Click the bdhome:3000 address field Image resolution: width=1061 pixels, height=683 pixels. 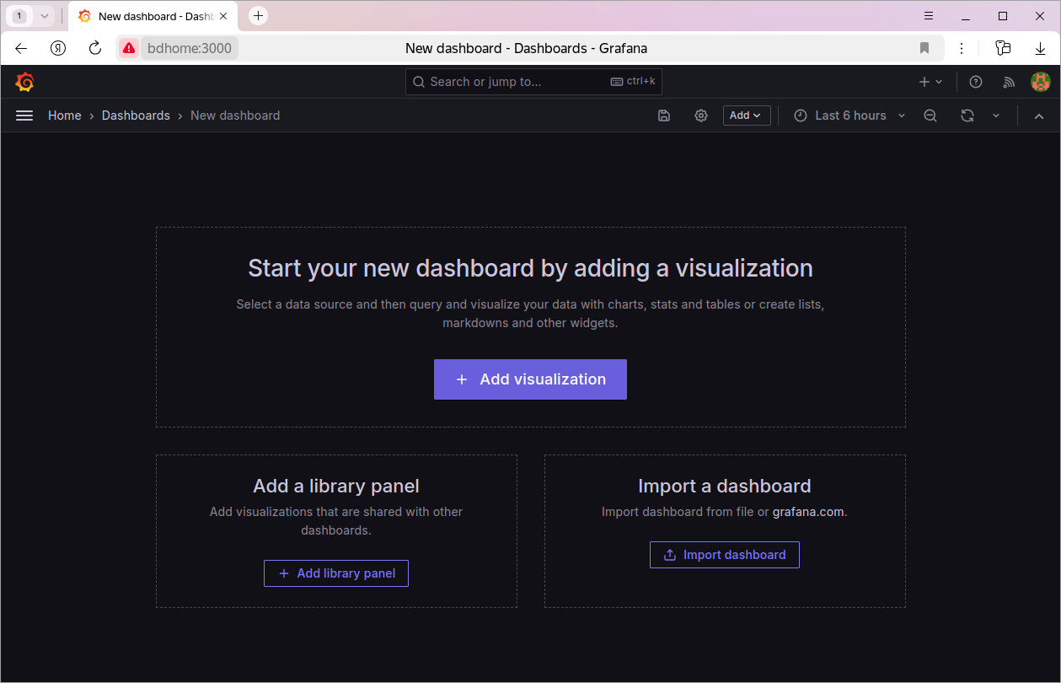[190, 48]
